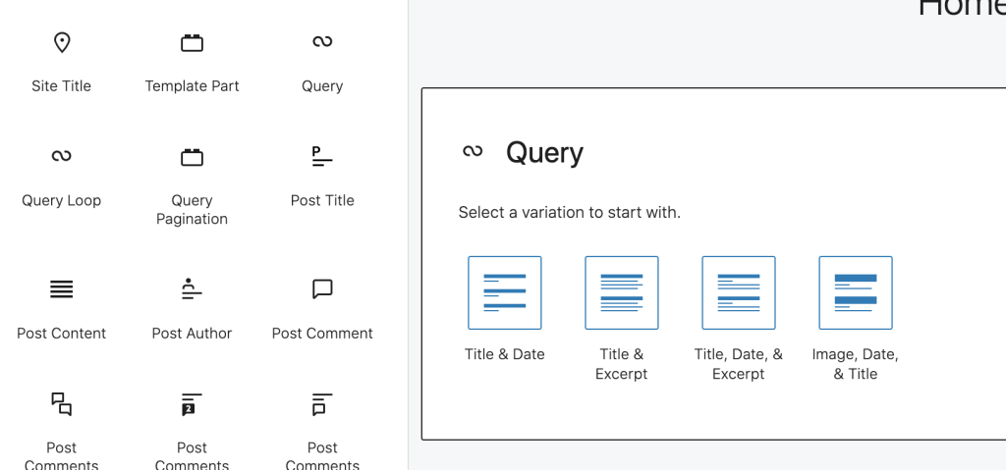Click the Home page title
The image size is (1006, 470).
961,8
